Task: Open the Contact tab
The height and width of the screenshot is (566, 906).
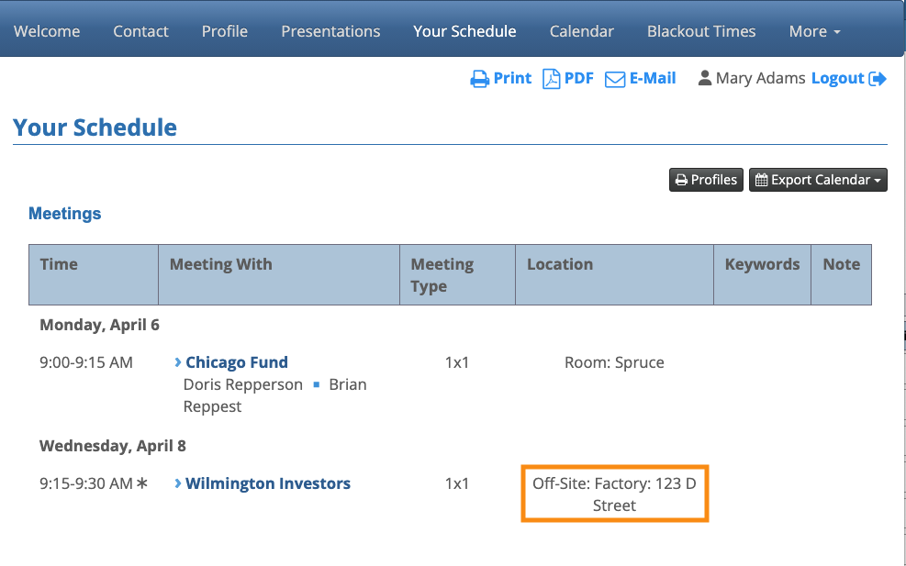Action: [140, 31]
